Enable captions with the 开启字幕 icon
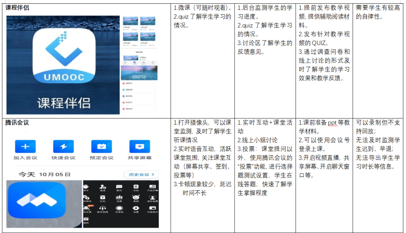The image size is (406, 233). coord(153,186)
